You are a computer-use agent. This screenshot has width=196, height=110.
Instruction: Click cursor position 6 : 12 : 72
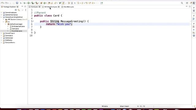coord(141,106)
